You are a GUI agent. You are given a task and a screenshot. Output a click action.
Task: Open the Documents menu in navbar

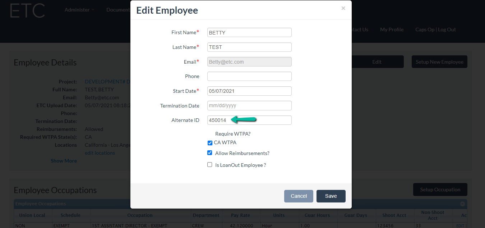118,10
